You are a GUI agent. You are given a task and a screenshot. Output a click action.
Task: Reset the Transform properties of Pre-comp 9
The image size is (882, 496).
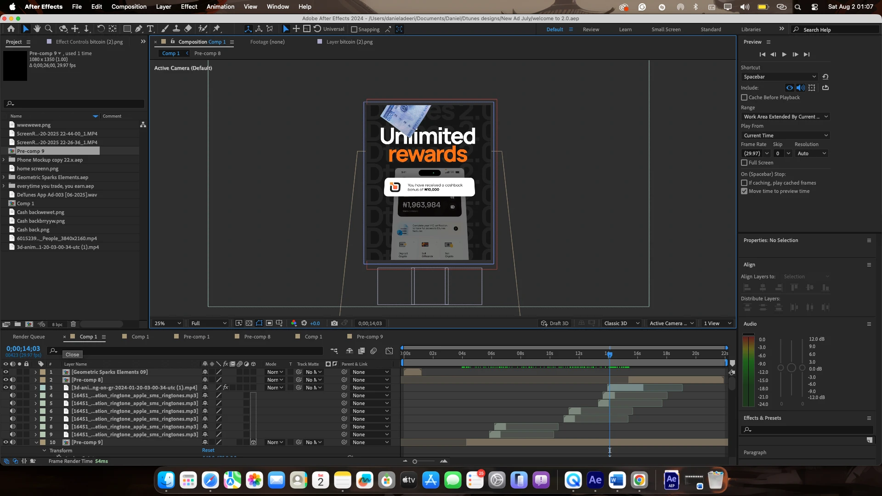[x=208, y=451]
